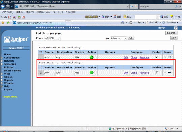Open the From zones dropdown
This screenshot has width=182, height=132.
(x=52, y=38)
